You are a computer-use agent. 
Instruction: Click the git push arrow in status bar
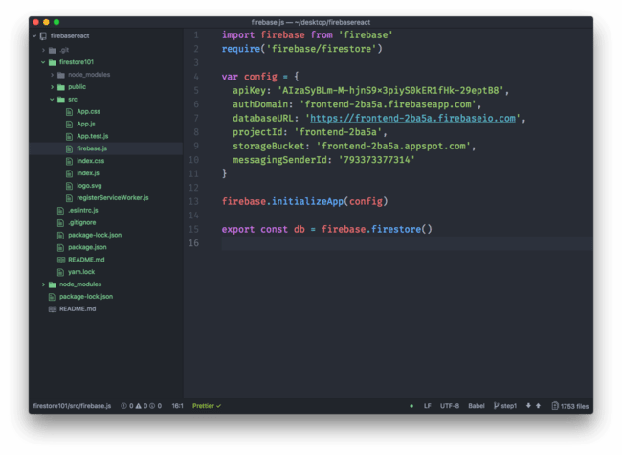538,406
